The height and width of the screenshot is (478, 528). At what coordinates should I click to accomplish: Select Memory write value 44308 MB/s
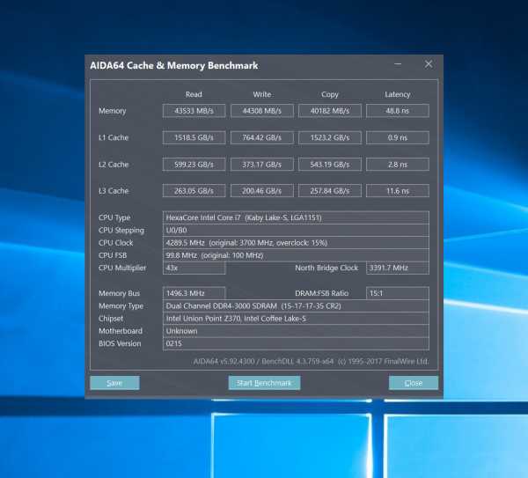tap(262, 111)
